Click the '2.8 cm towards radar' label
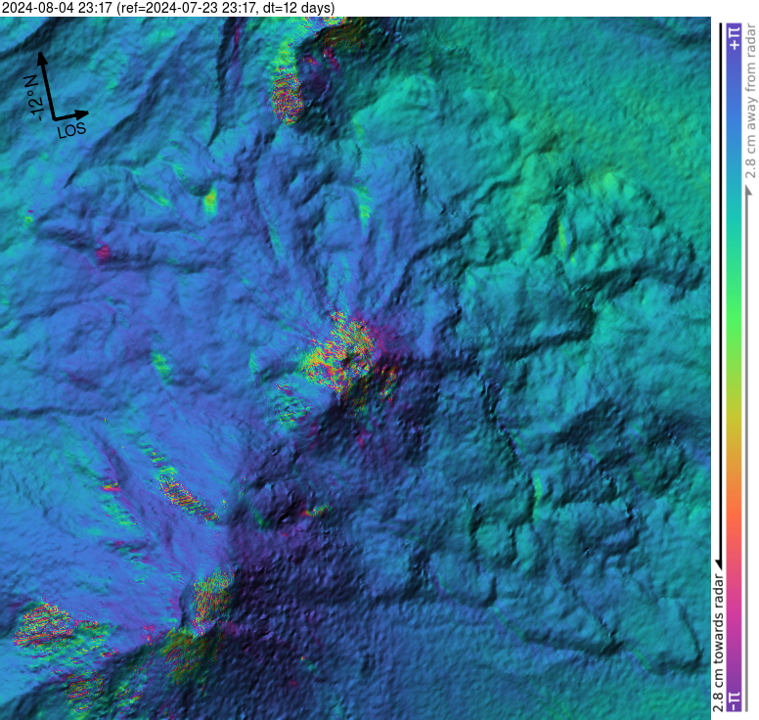The image size is (759, 720). coord(718,643)
